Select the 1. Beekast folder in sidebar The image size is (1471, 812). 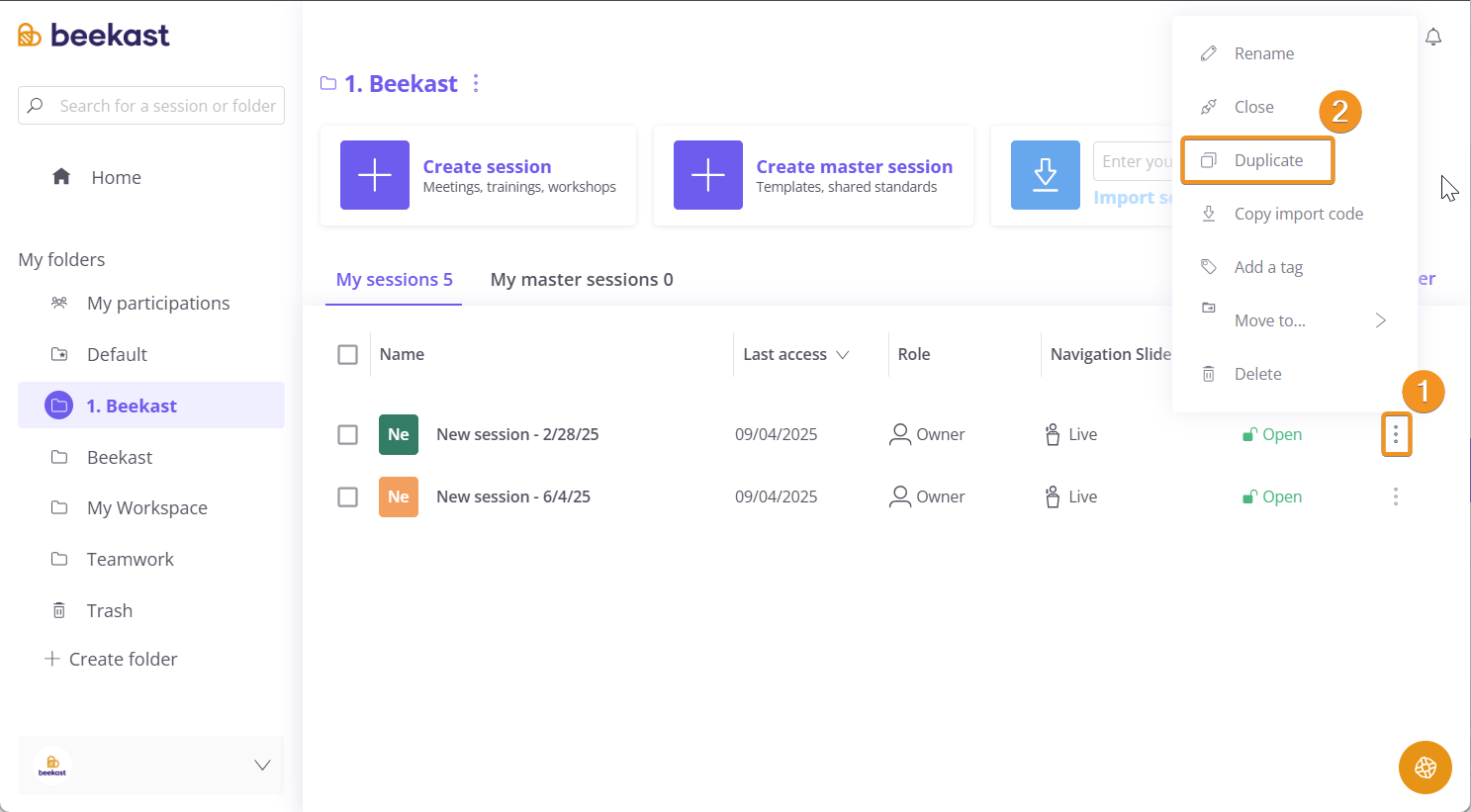[151, 406]
